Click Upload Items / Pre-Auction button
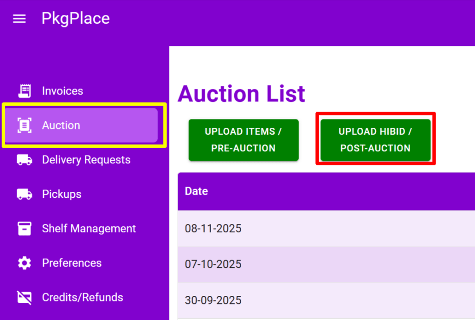 244,140
